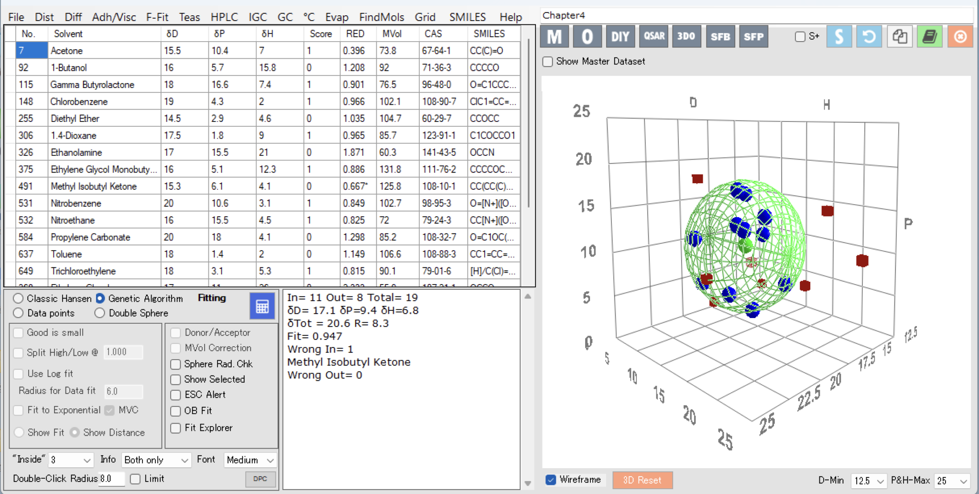Open the D-Min value dropdown
The image size is (979, 494).
tap(869, 481)
